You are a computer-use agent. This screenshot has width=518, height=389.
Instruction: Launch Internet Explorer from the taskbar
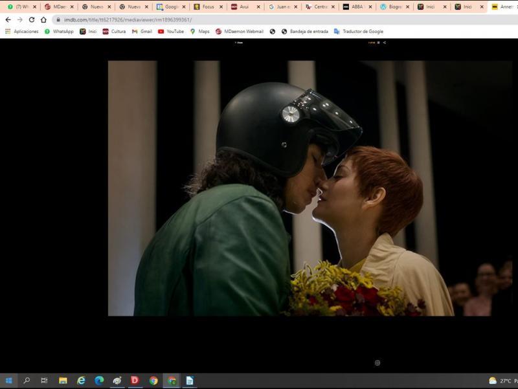81,381
